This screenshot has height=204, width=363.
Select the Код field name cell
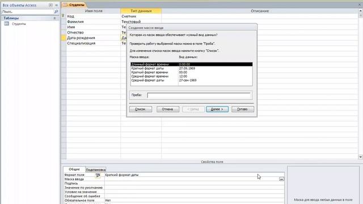tap(94, 16)
